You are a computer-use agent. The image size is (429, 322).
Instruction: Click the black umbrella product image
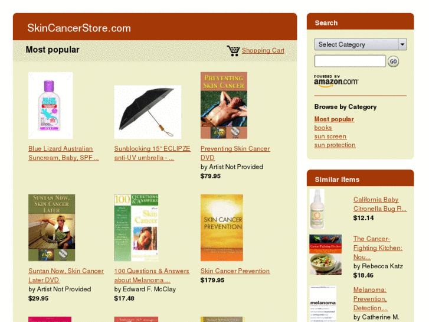coord(148,112)
